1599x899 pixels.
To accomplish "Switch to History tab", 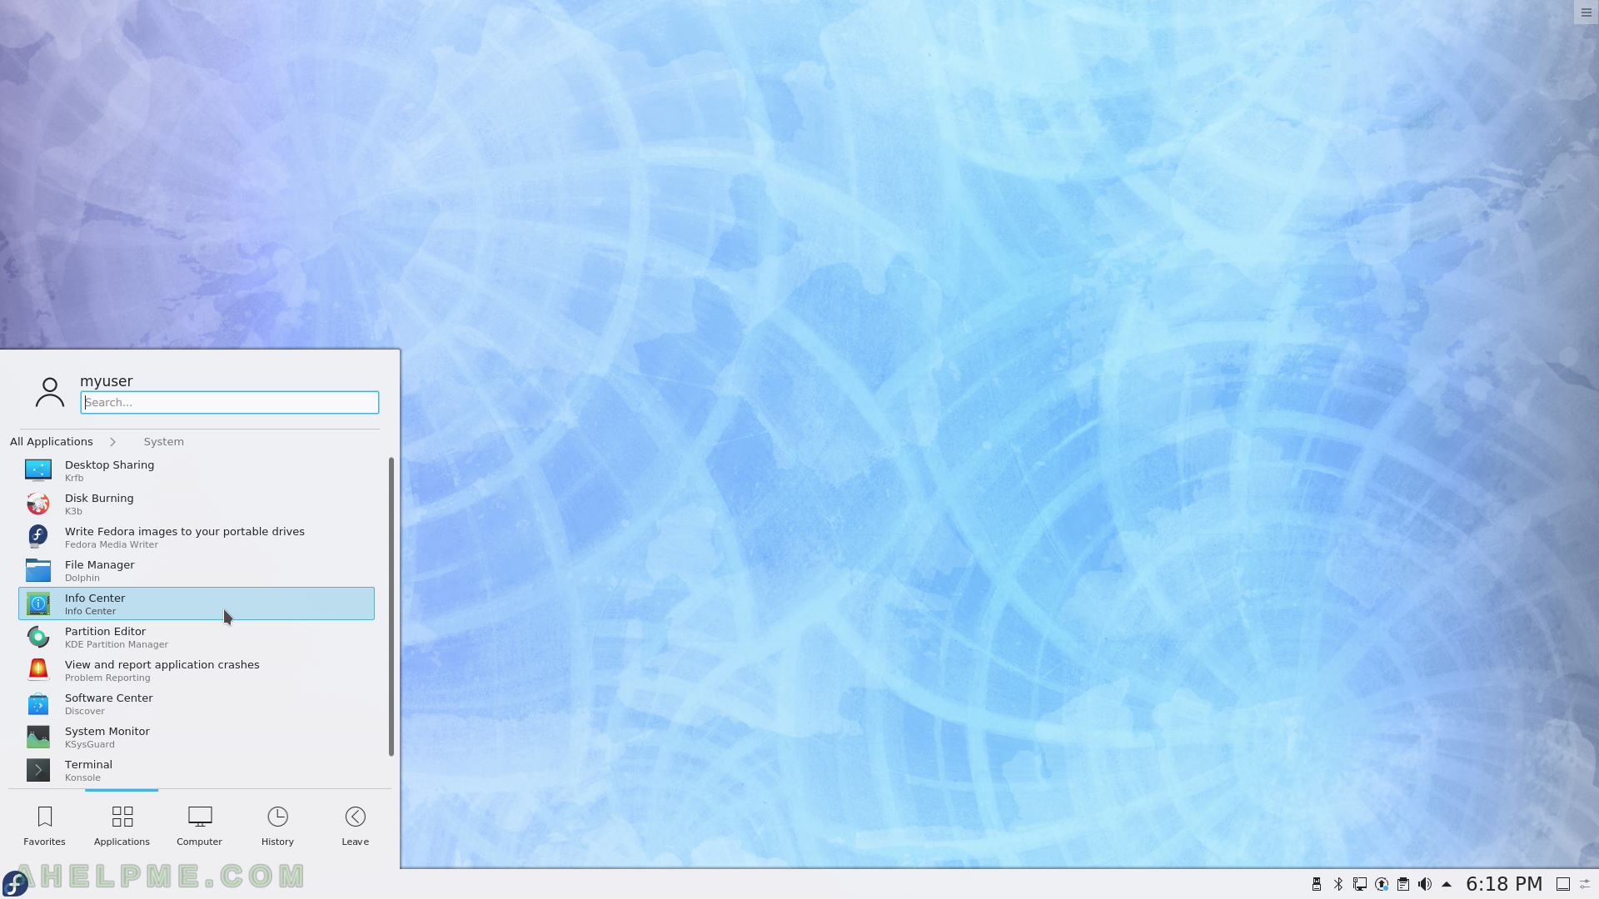I will (x=277, y=826).
